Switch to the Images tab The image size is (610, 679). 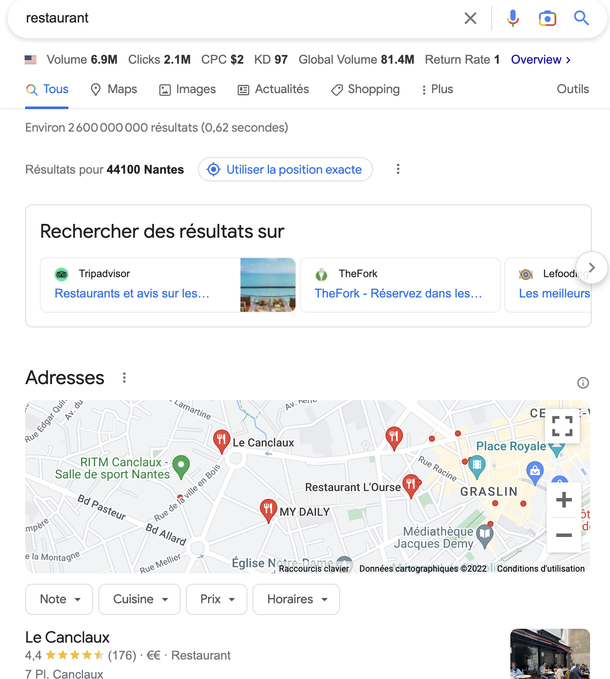(187, 89)
